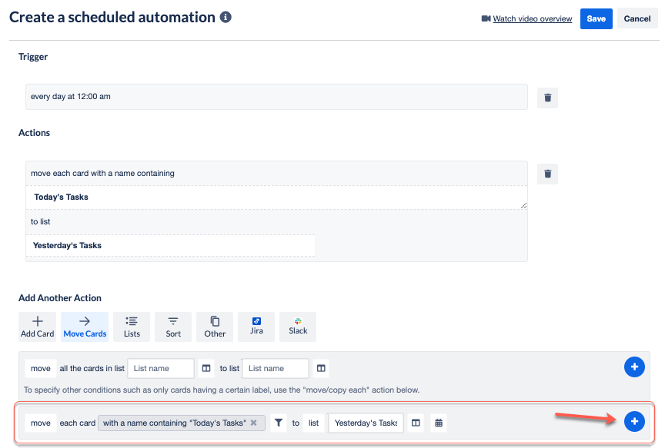Click move each card with a name containing text
This screenshot has width=665, height=448.
tap(102, 173)
